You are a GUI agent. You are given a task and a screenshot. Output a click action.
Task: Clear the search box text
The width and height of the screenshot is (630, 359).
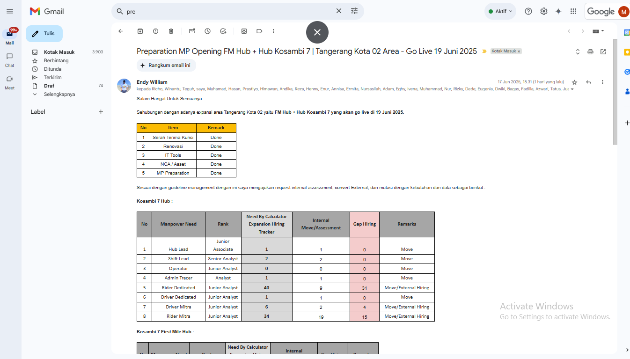click(339, 11)
